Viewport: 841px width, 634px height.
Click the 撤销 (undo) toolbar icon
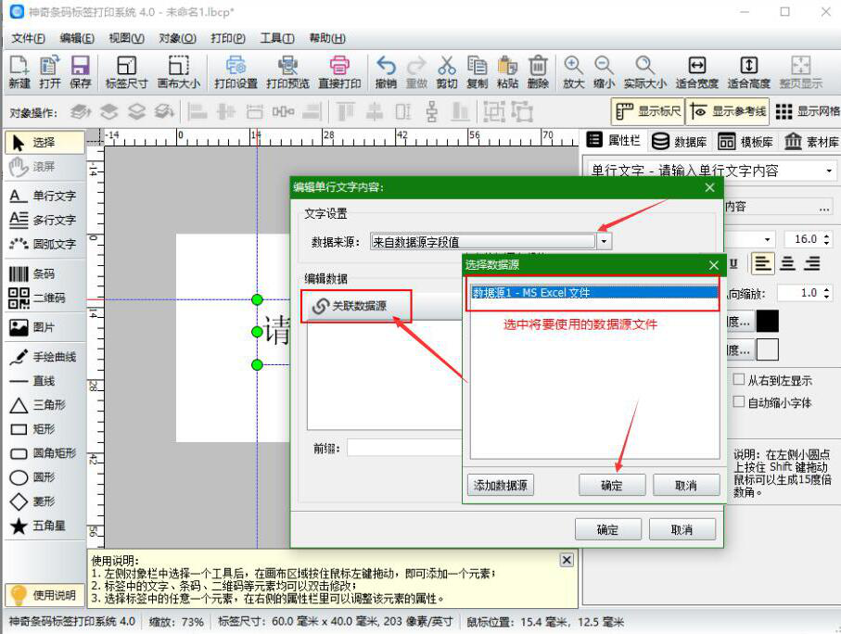[386, 71]
